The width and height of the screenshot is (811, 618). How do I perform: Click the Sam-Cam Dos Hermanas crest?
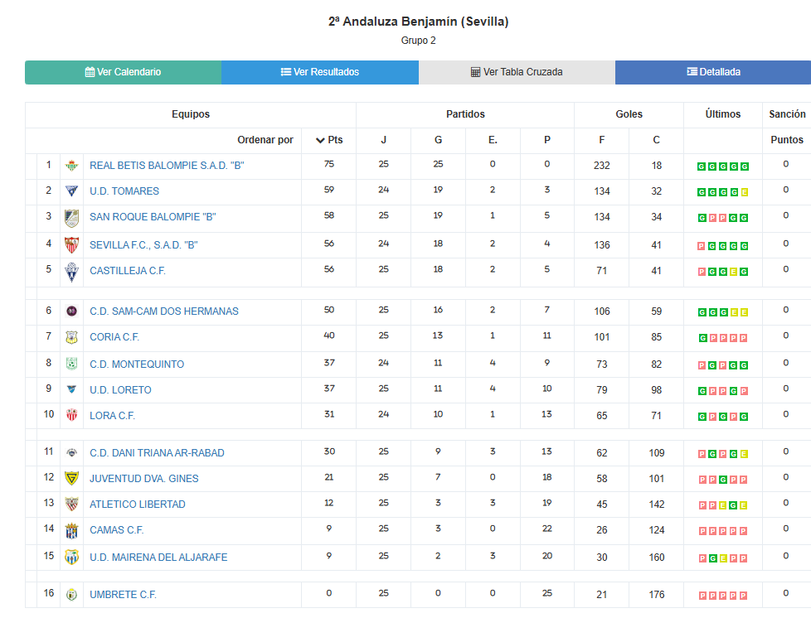coord(71,311)
